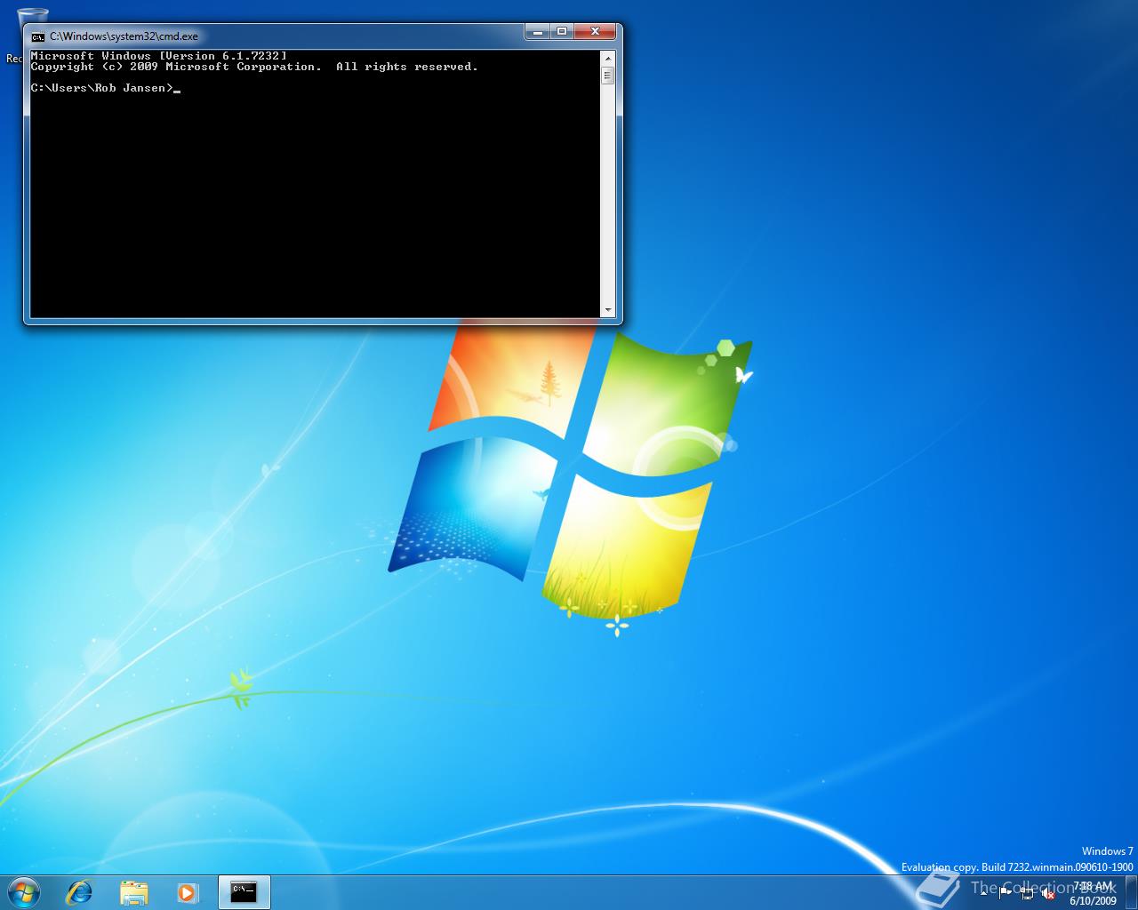Open the clock showing 7:18 AM
1138x910 pixels.
(1093, 893)
